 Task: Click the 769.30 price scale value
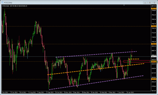point(154,19)
